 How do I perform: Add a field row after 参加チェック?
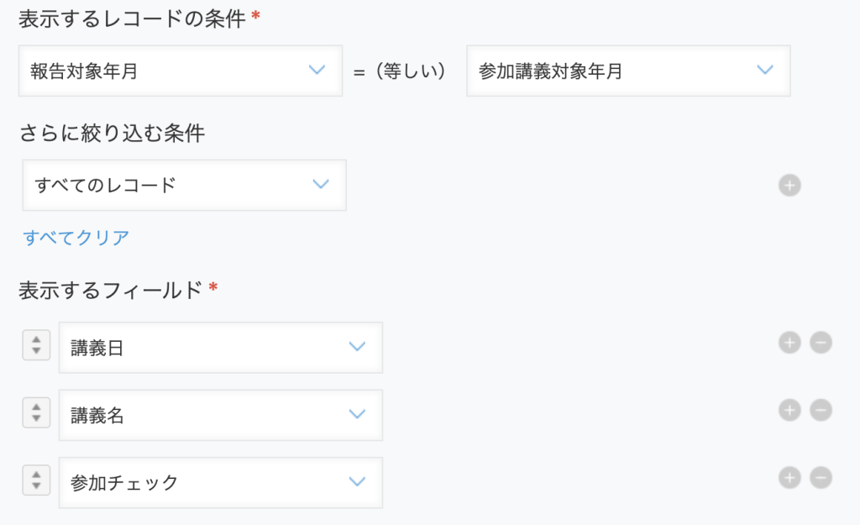789,478
